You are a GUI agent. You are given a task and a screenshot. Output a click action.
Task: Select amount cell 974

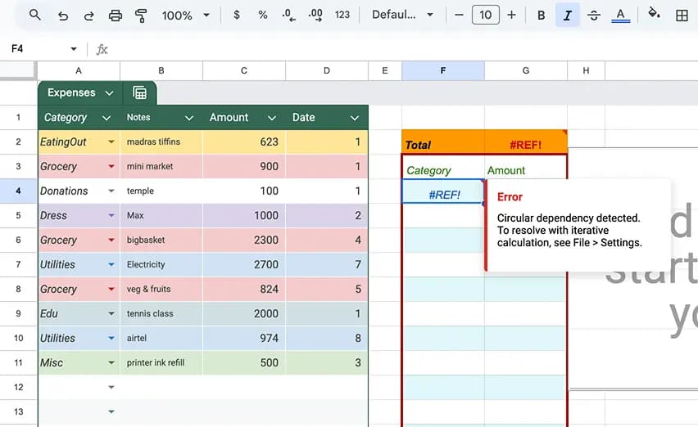pyautogui.click(x=244, y=338)
